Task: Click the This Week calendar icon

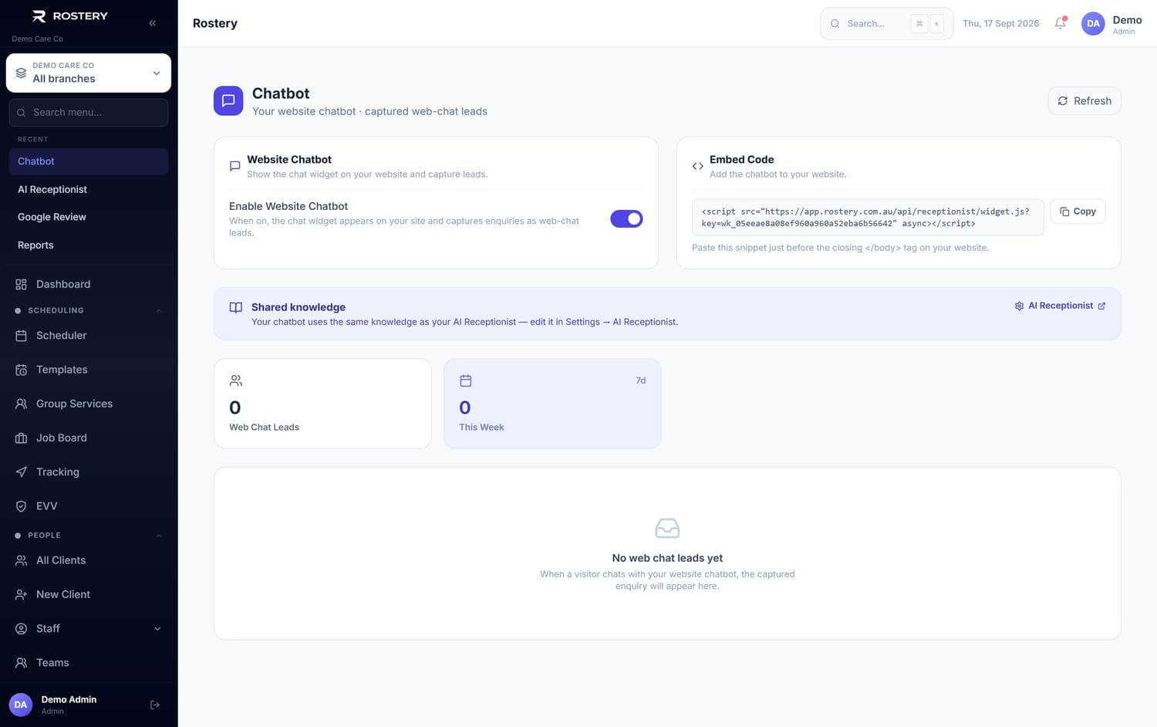Action: (x=466, y=380)
